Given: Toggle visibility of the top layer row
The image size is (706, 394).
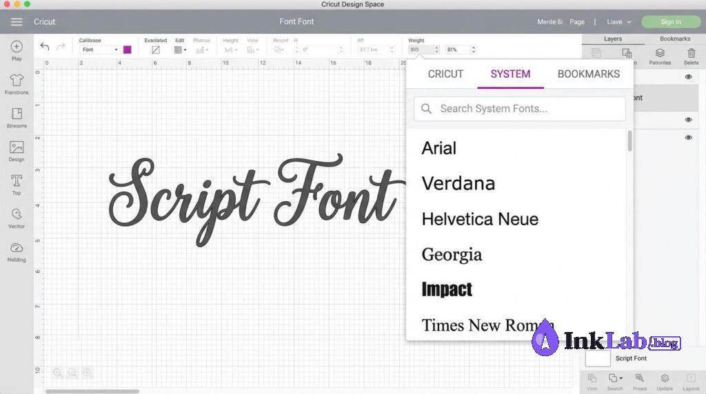Looking at the screenshot, I should click(689, 77).
